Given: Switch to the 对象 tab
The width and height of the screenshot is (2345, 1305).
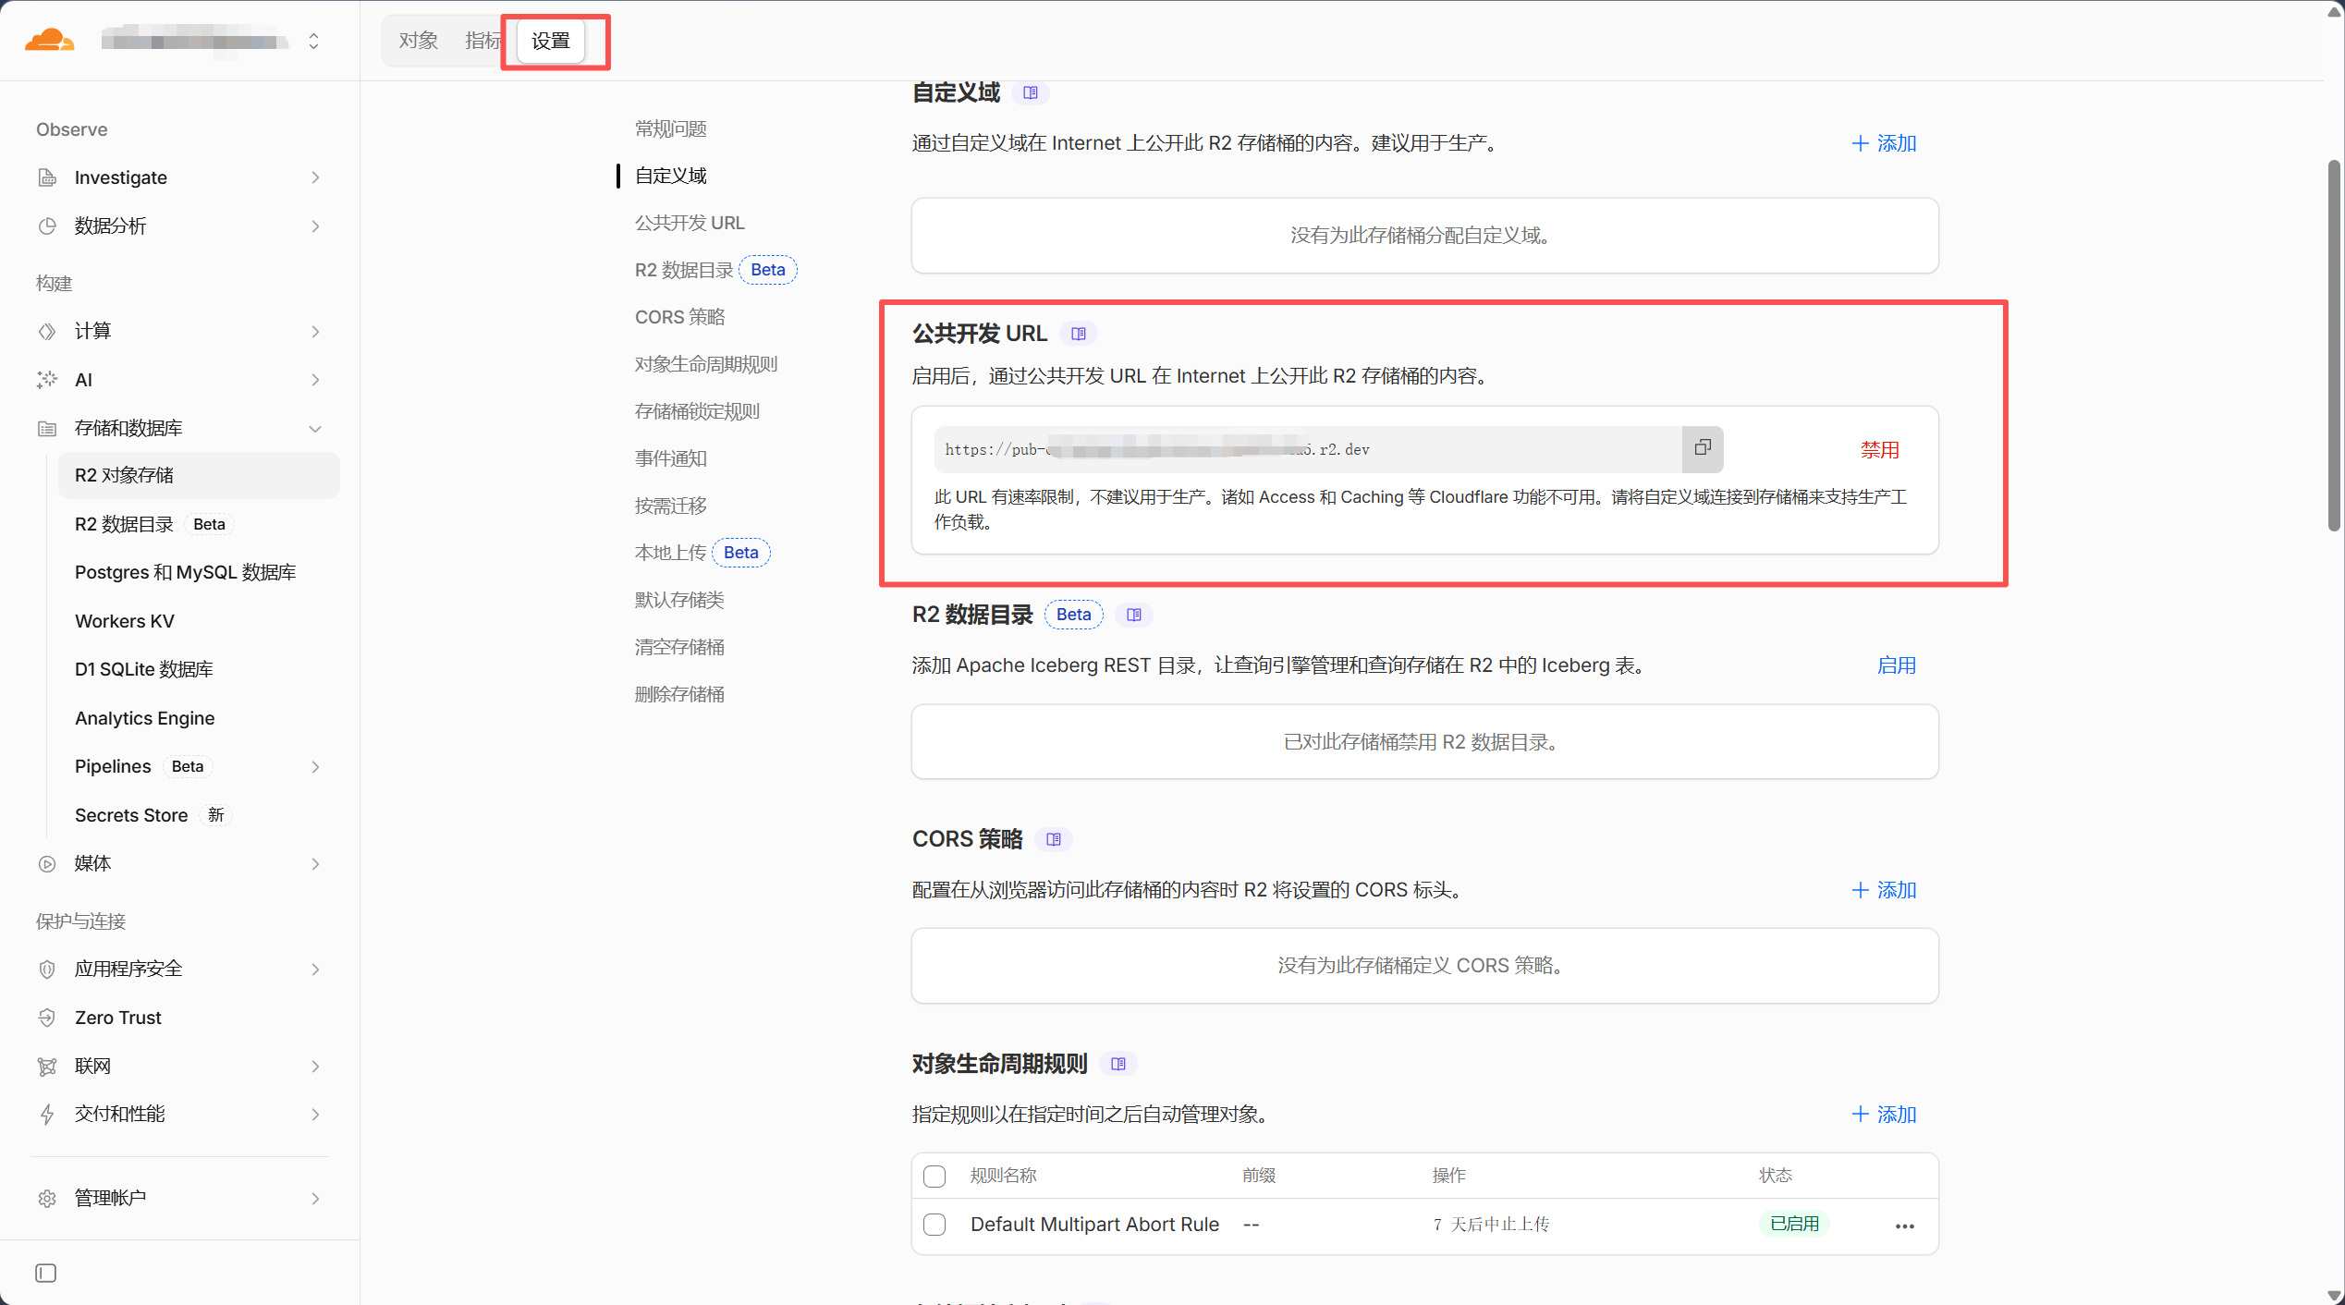Looking at the screenshot, I should pos(418,41).
